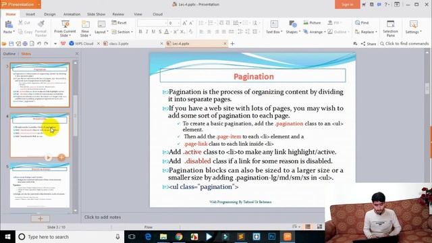
Task: Decrease font size with smaller A icon
Action: 191,23
